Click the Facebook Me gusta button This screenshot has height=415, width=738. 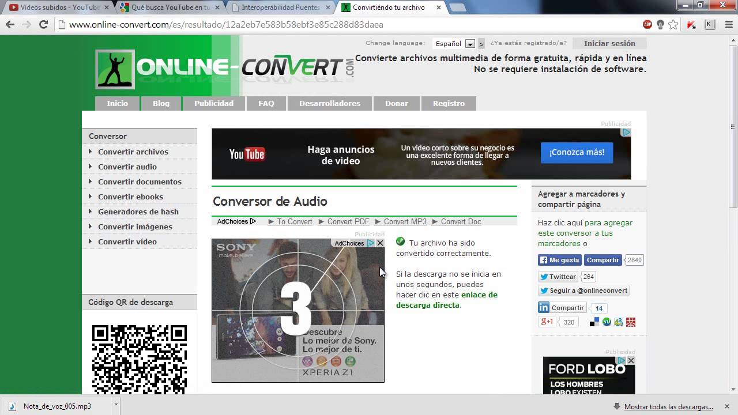pos(559,260)
